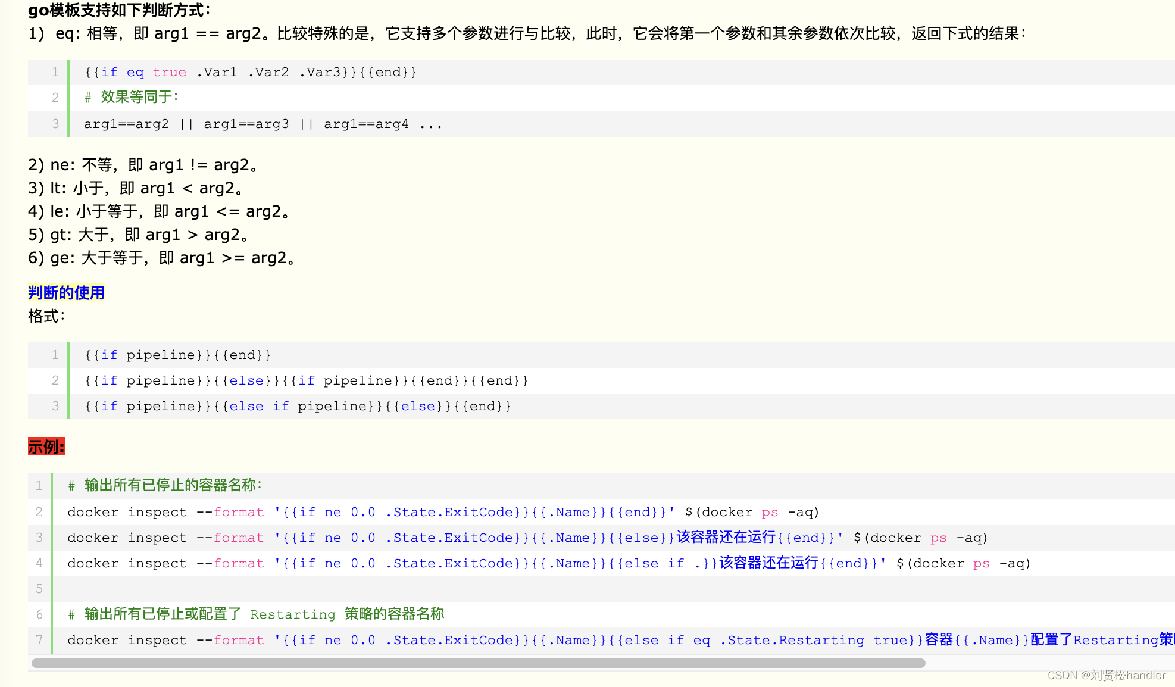The width and height of the screenshot is (1175, 687).
Task: Click the red 示例: label
Action: pos(46,446)
